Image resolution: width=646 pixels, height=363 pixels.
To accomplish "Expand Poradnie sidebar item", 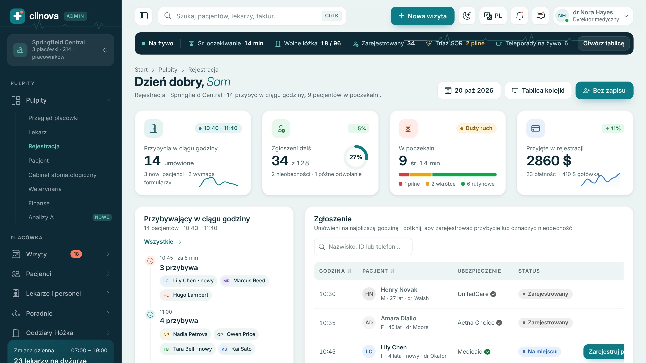I will click(x=61, y=313).
